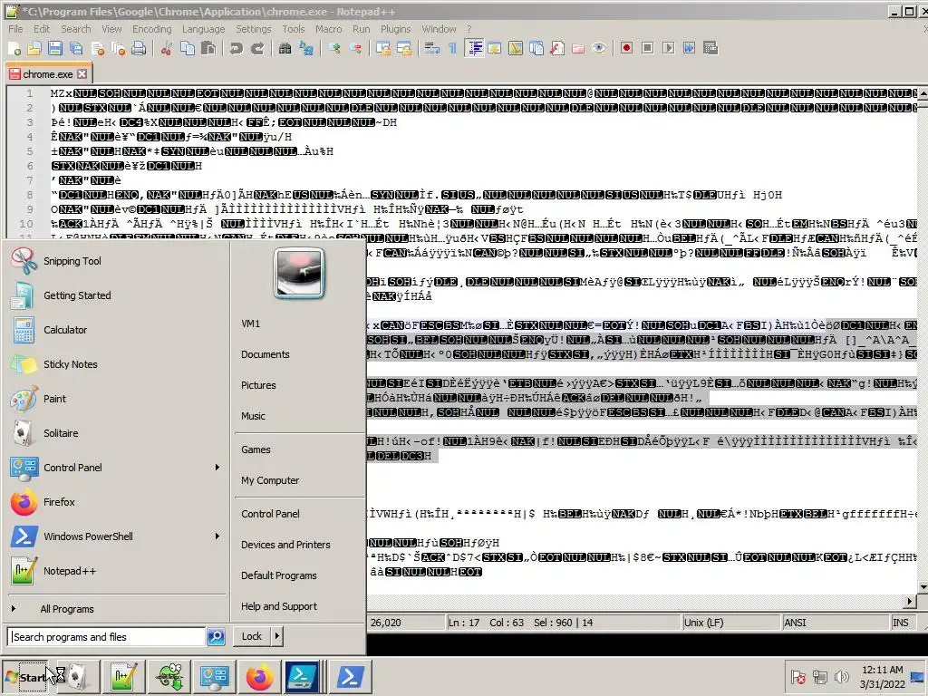Open the arrow next to the Lock button
The image size is (928, 696).
(x=277, y=636)
